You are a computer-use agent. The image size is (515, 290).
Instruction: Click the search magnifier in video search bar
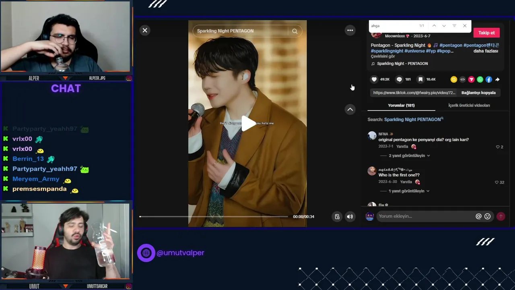pyautogui.click(x=295, y=31)
